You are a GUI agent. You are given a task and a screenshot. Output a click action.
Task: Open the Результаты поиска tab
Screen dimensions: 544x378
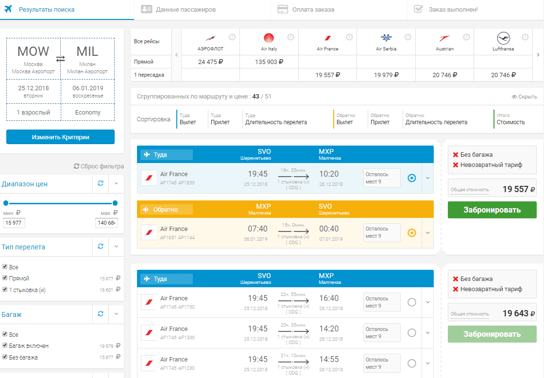click(67, 10)
